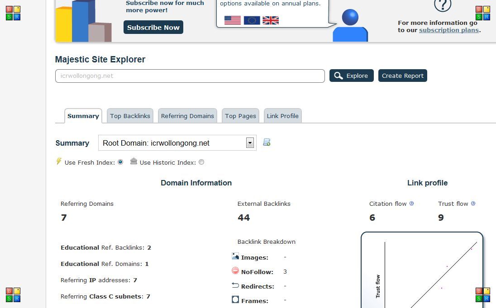The height and width of the screenshot is (308, 496).
Task: Open the Trust flow help icon
Action: tap(473, 204)
